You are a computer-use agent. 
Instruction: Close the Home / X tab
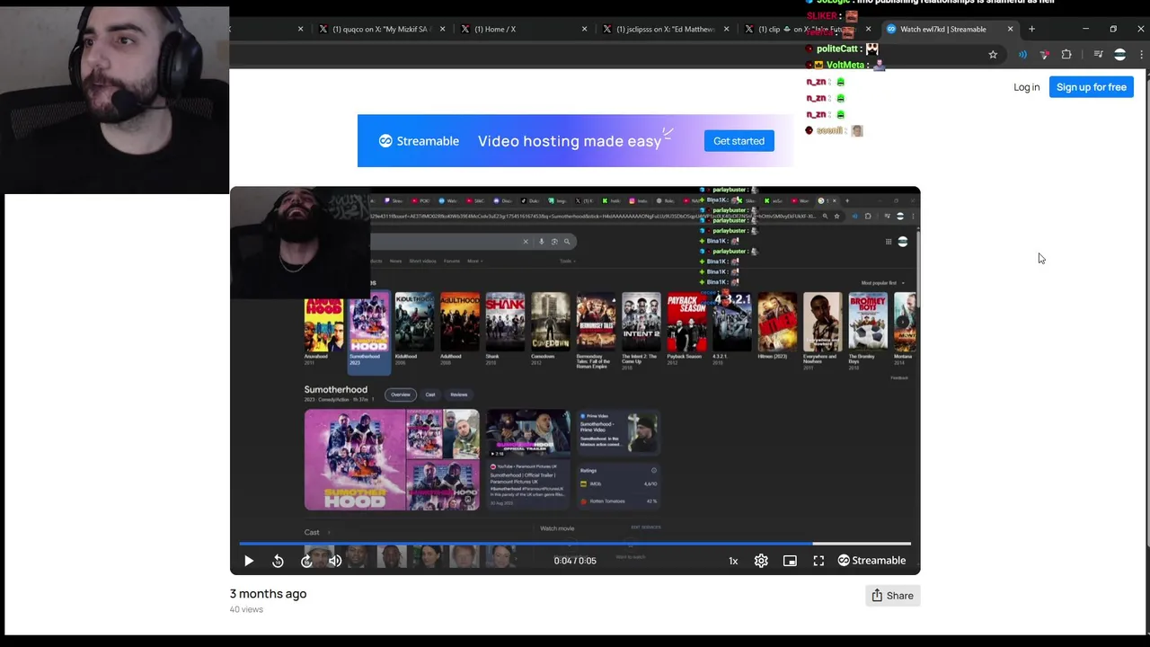(584, 29)
